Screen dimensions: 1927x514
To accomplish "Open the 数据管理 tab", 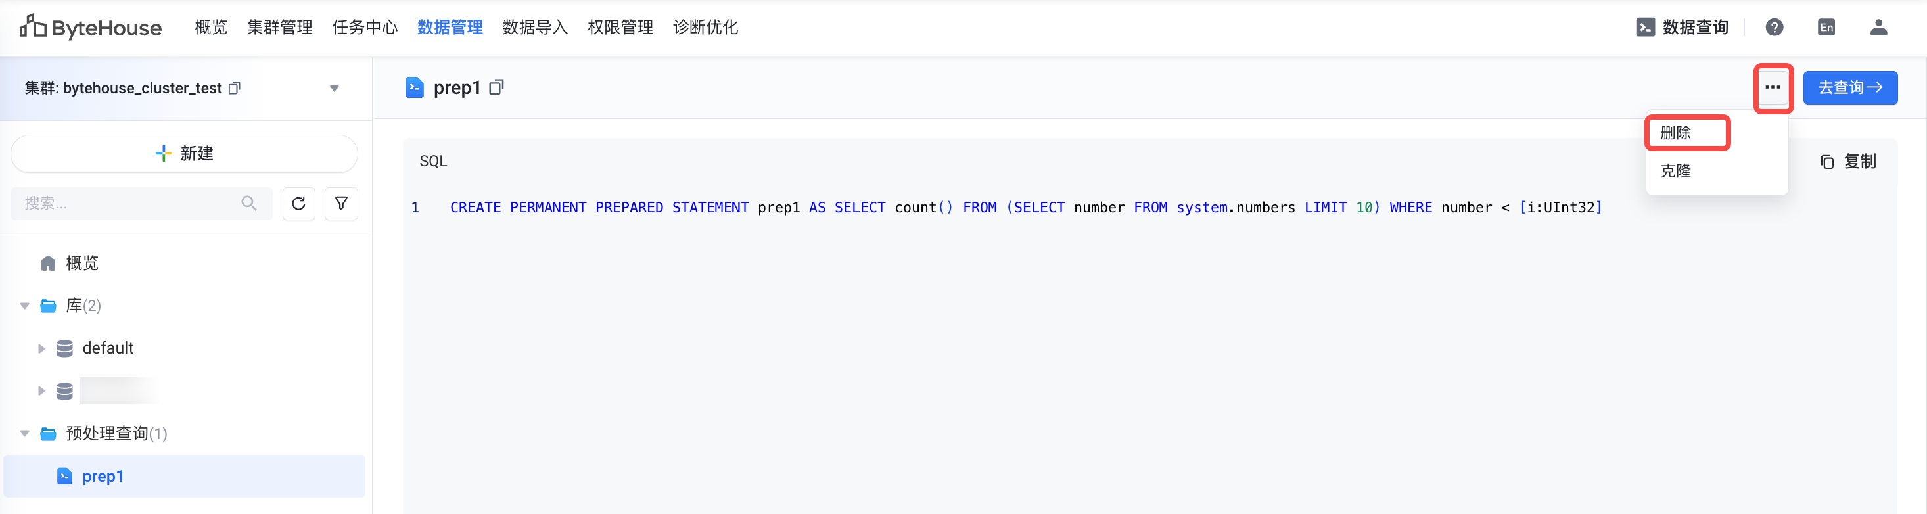I will (450, 28).
